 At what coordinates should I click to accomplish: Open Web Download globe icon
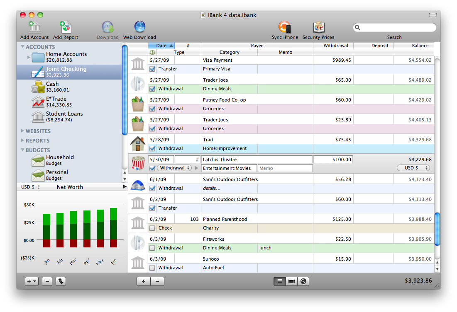(x=139, y=27)
